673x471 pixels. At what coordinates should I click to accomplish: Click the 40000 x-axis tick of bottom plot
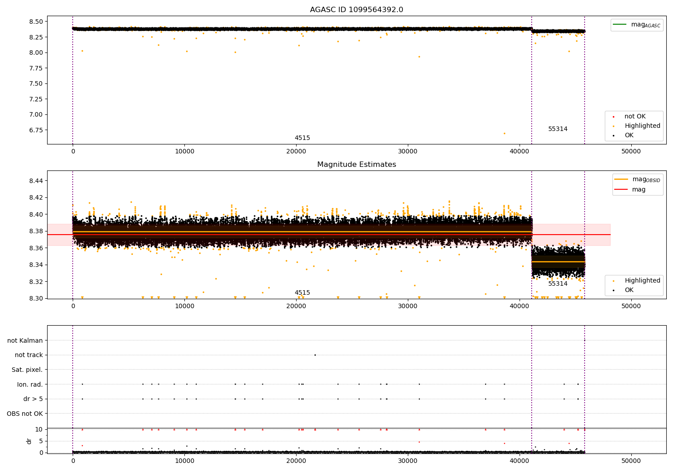[x=520, y=461]
